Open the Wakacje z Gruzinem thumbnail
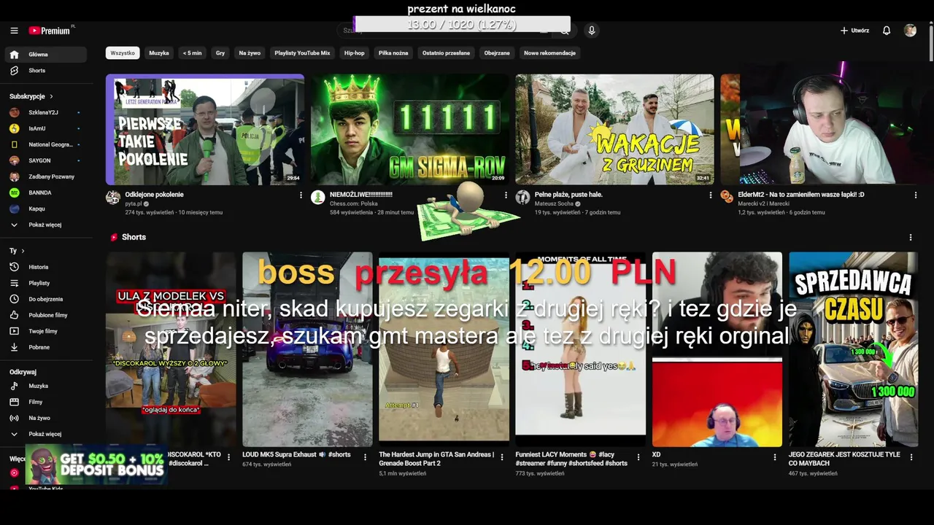 pyautogui.click(x=614, y=129)
